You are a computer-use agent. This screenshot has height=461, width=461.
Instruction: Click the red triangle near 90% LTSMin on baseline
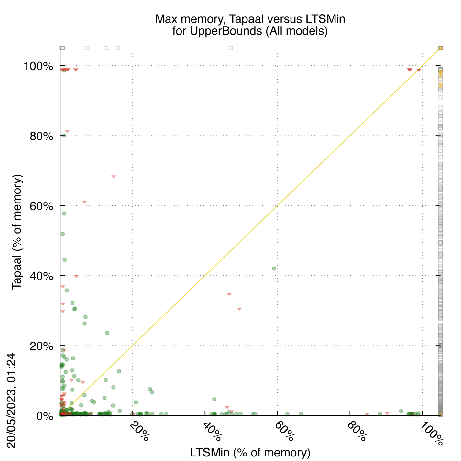(387, 413)
